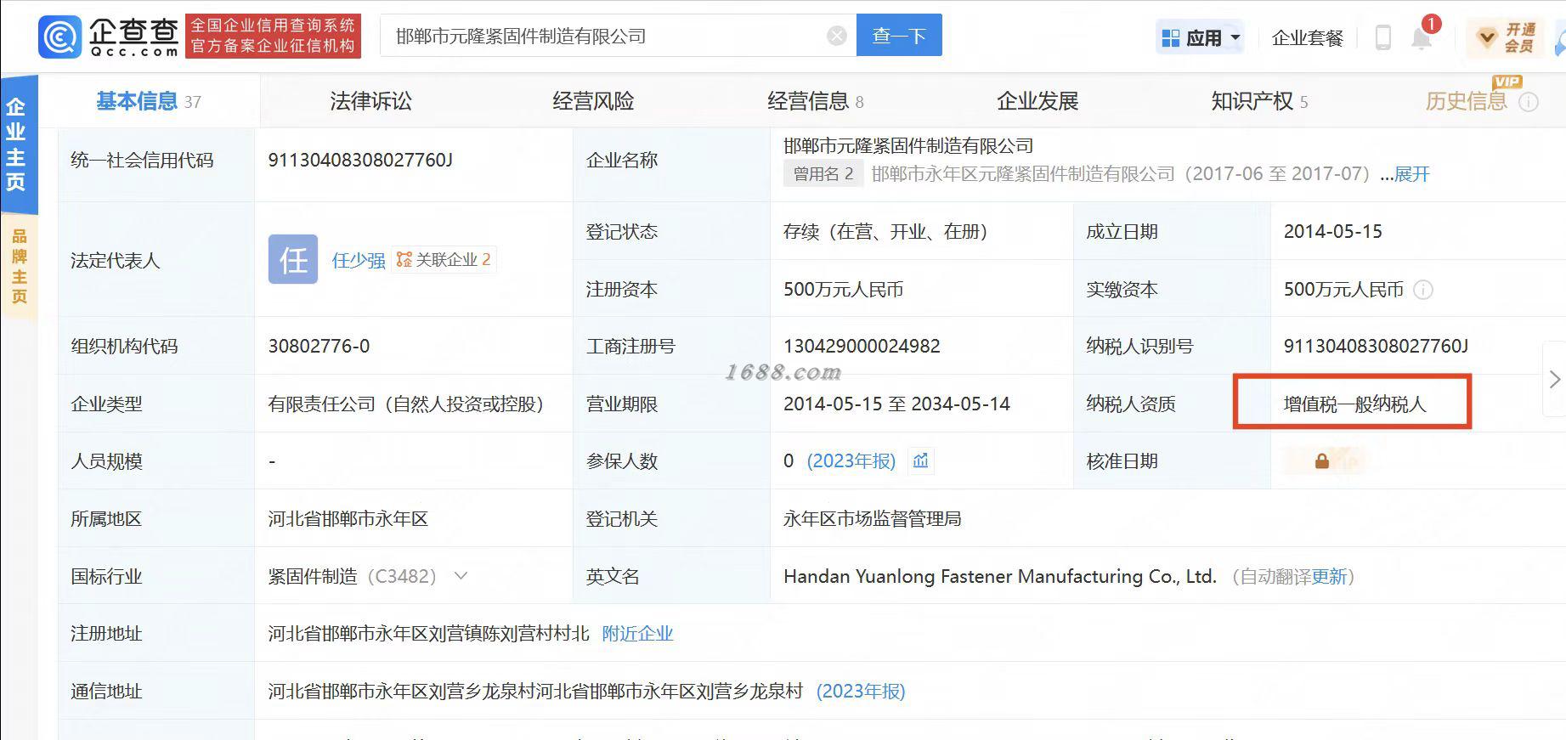Open the notification bell
The image size is (1566, 740).
point(1422,37)
